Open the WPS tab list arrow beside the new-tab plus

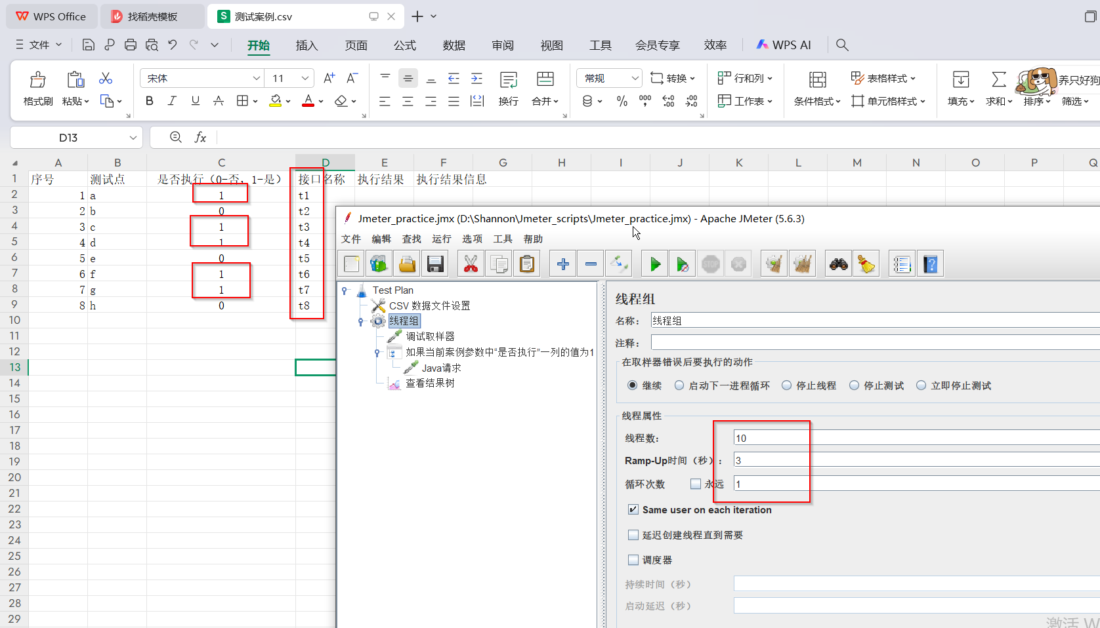(434, 16)
